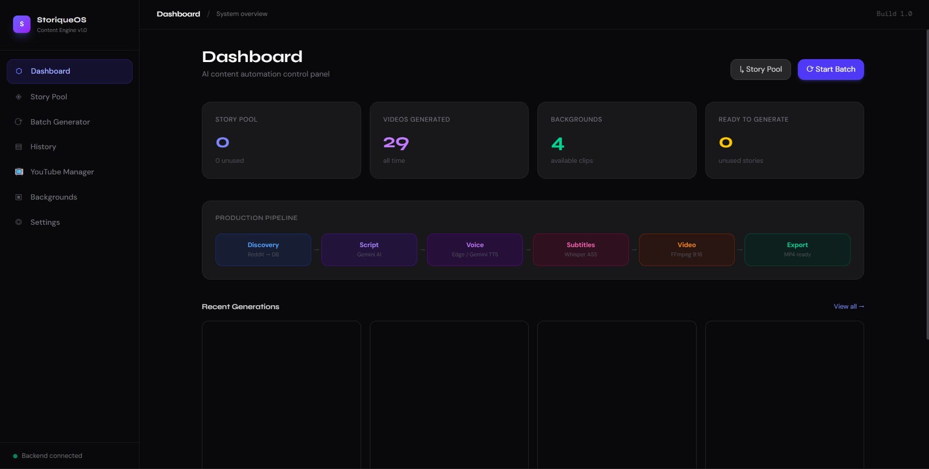
Task: Click the Recent Generations heading
Action: click(241, 307)
